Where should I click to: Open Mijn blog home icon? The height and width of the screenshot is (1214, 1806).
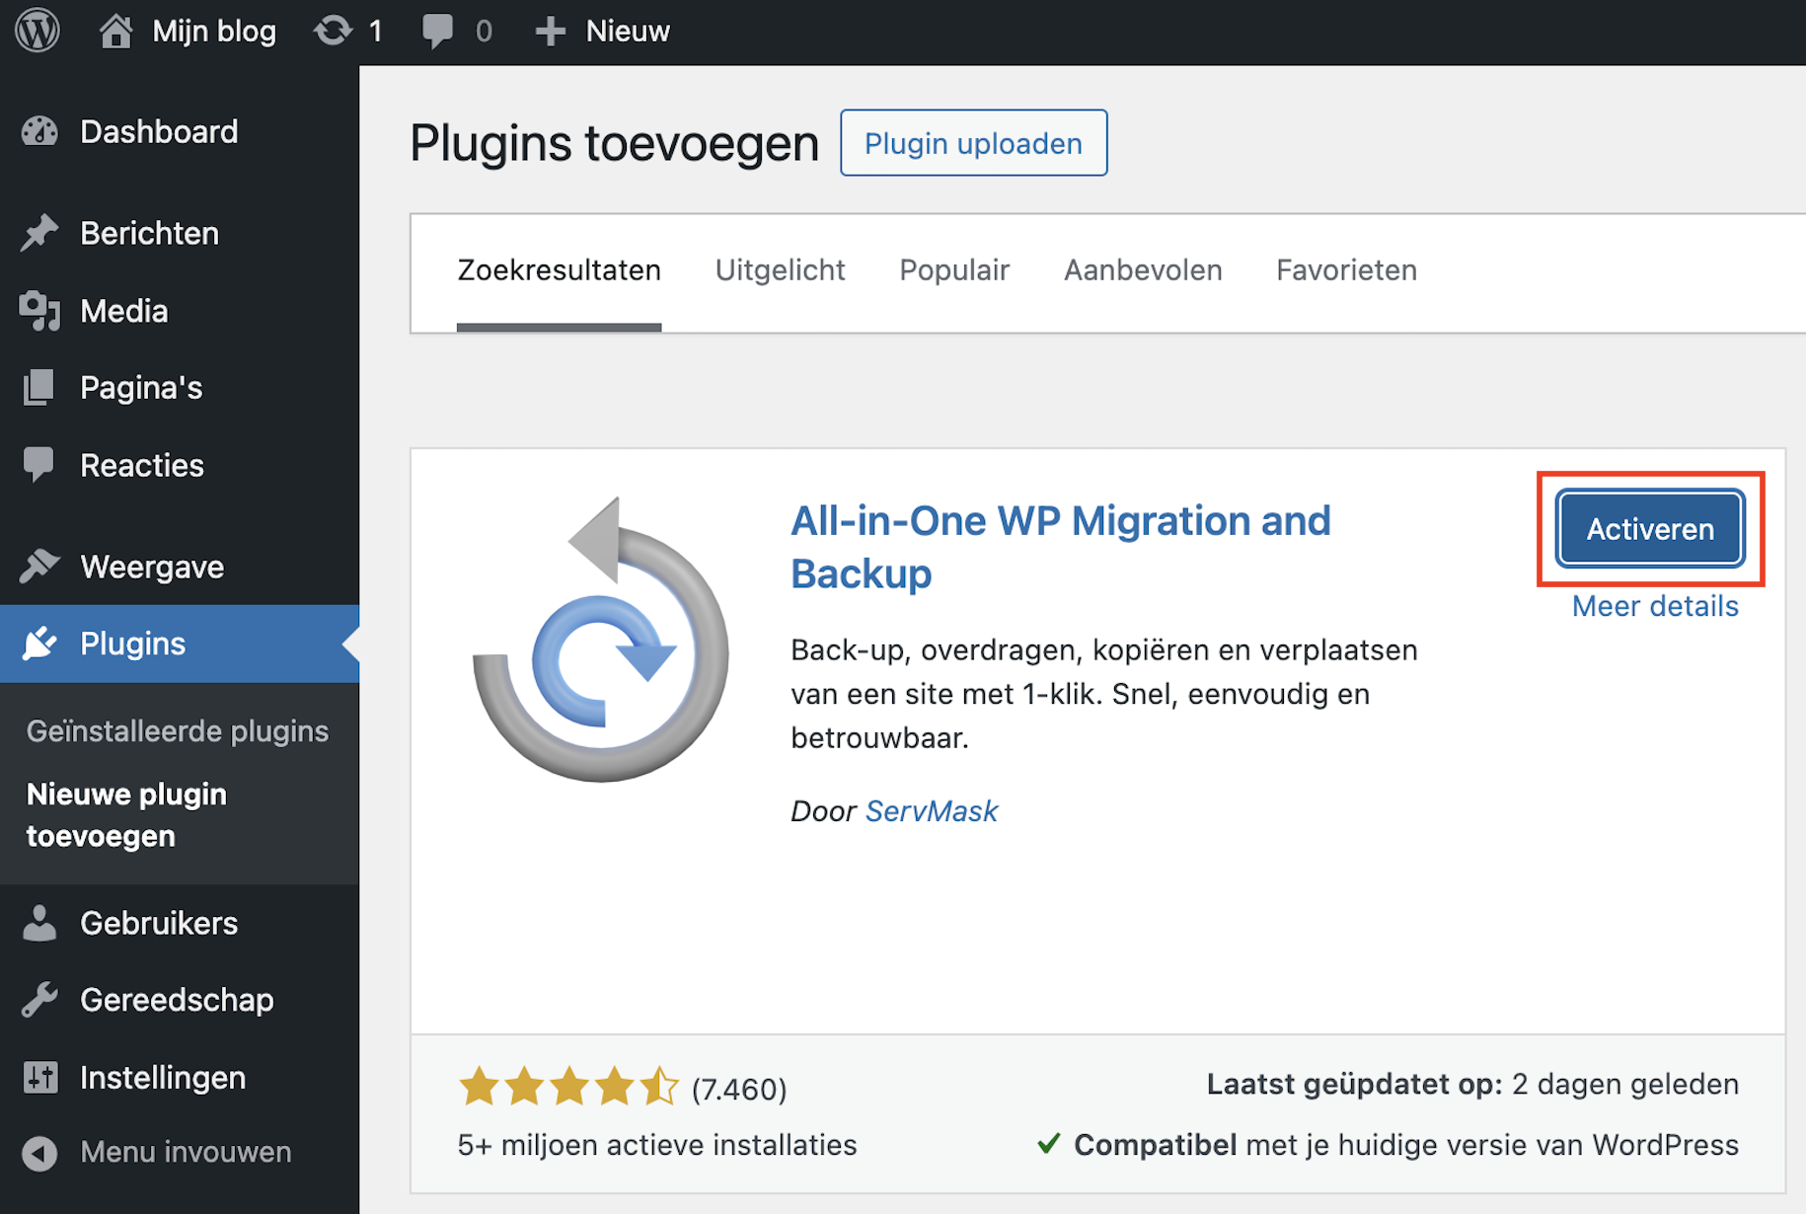point(115,31)
